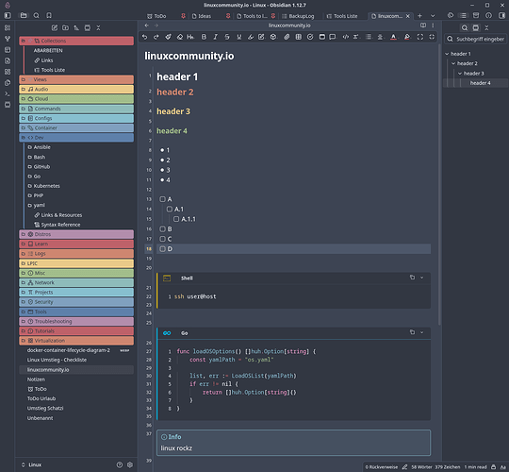Open the Notizen note
Viewport: 509px width, 472px height.
click(36, 379)
